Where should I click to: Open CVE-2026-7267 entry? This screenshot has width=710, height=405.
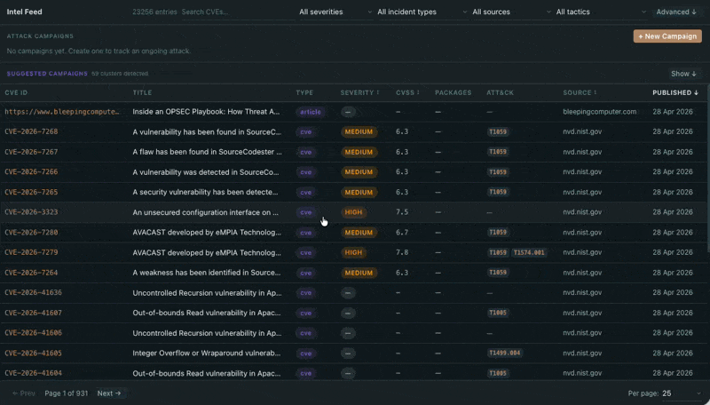[x=31, y=152]
